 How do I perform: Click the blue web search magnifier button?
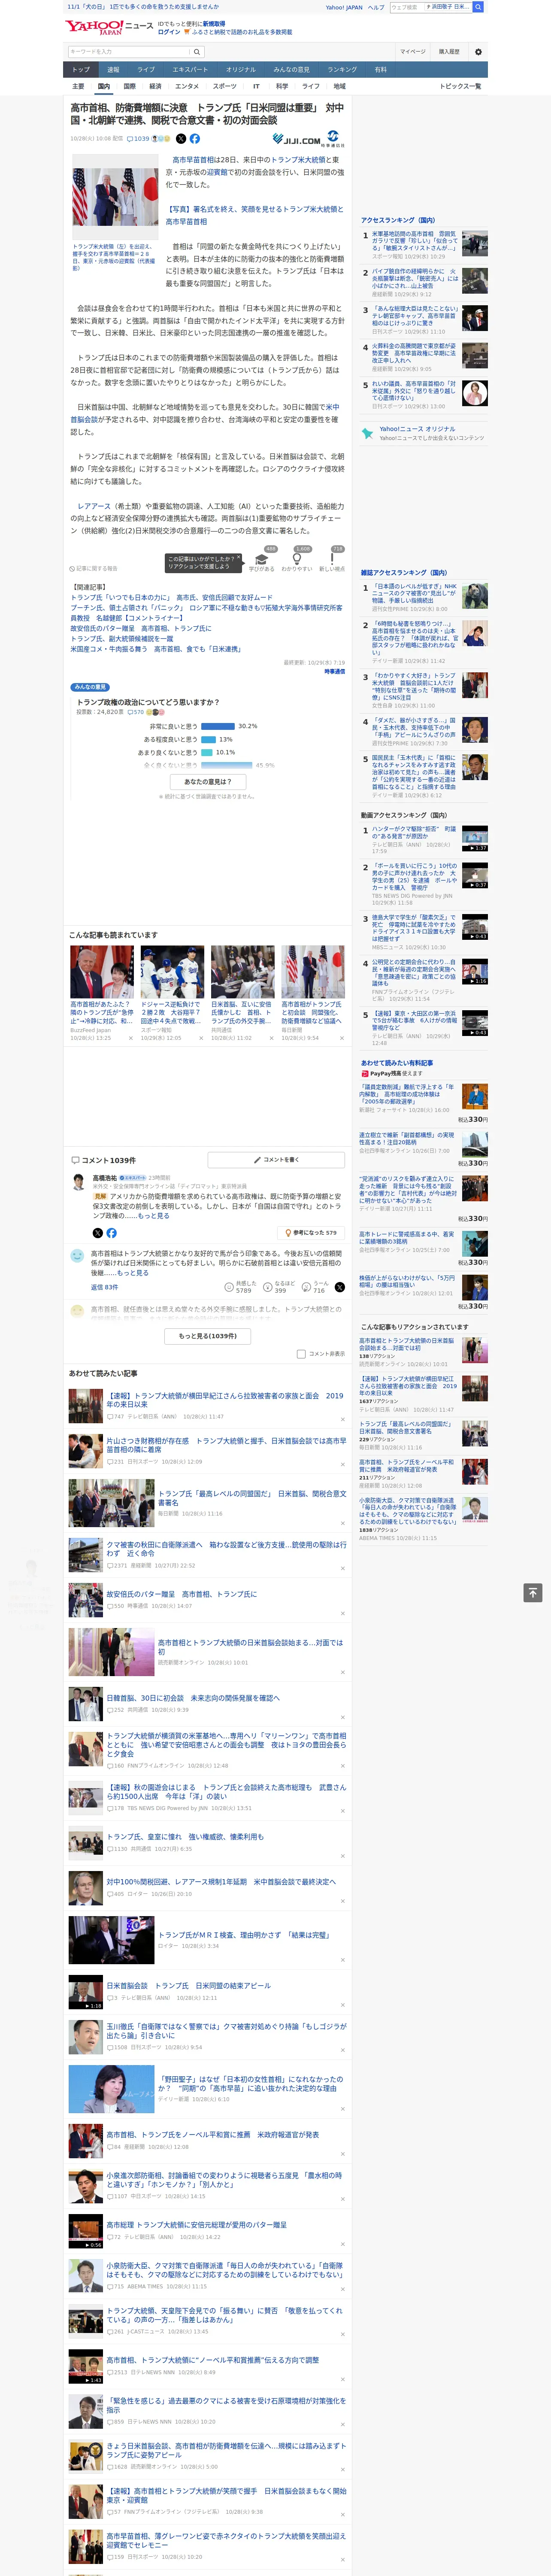(478, 7)
